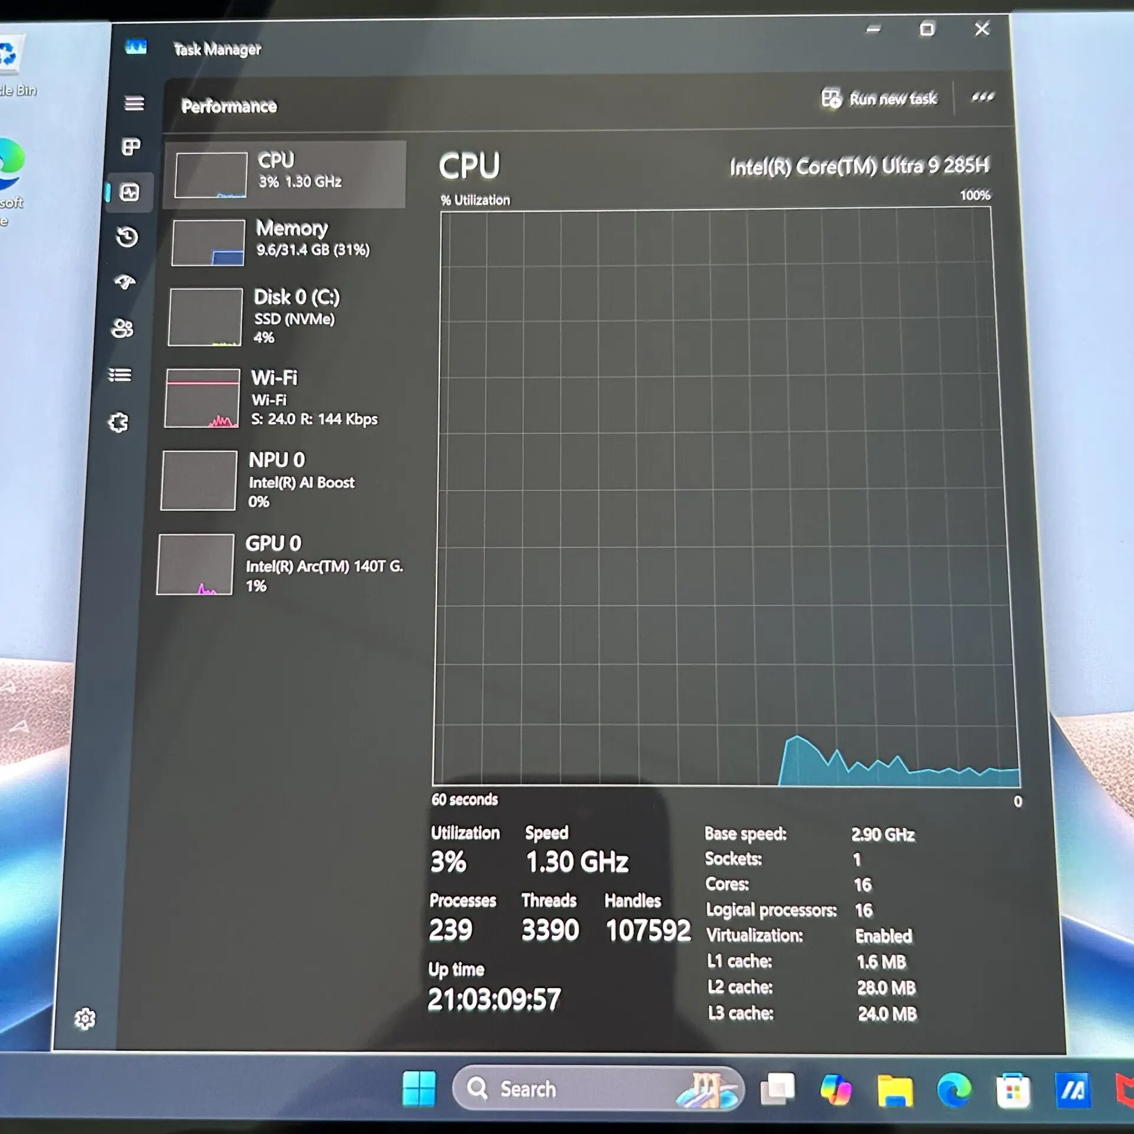
Task: Select the Performance page icon in sidebar
Action: (129, 192)
